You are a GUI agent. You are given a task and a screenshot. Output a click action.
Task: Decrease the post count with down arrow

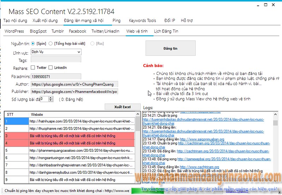pyautogui.click(x=51, y=100)
